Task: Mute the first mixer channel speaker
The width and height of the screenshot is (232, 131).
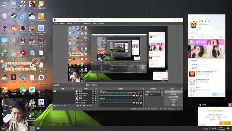Action: [x=137, y=96]
